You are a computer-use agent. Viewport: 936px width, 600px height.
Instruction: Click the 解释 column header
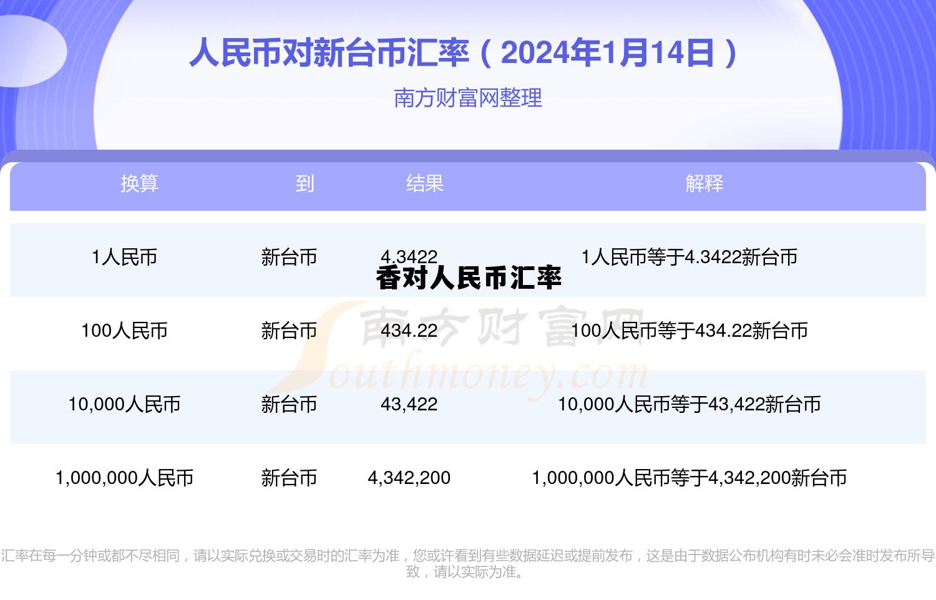pyautogui.click(x=703, y=184)
